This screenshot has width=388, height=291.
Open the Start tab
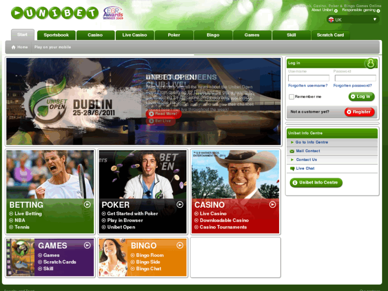coord(22,35)
